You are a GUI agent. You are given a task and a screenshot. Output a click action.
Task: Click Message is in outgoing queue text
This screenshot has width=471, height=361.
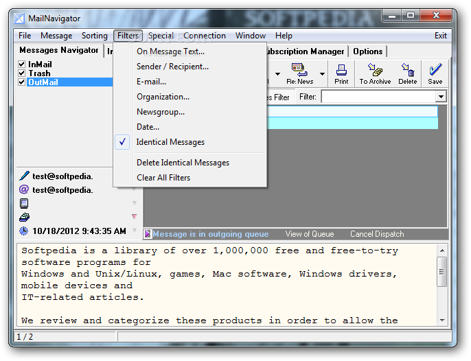[211, 234]
